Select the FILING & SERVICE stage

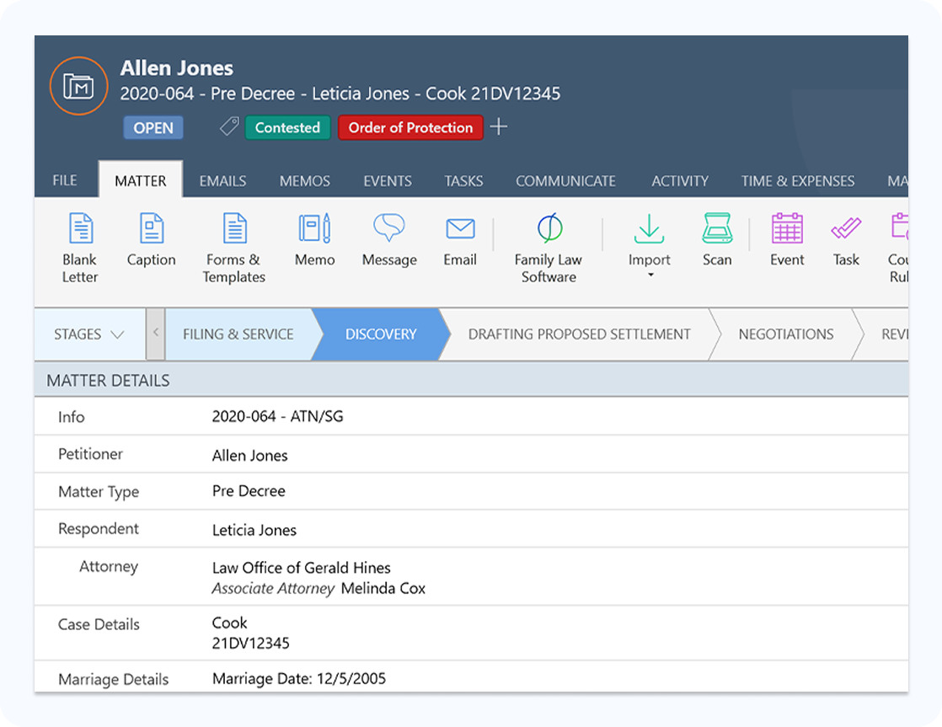(x=238, y=334)
